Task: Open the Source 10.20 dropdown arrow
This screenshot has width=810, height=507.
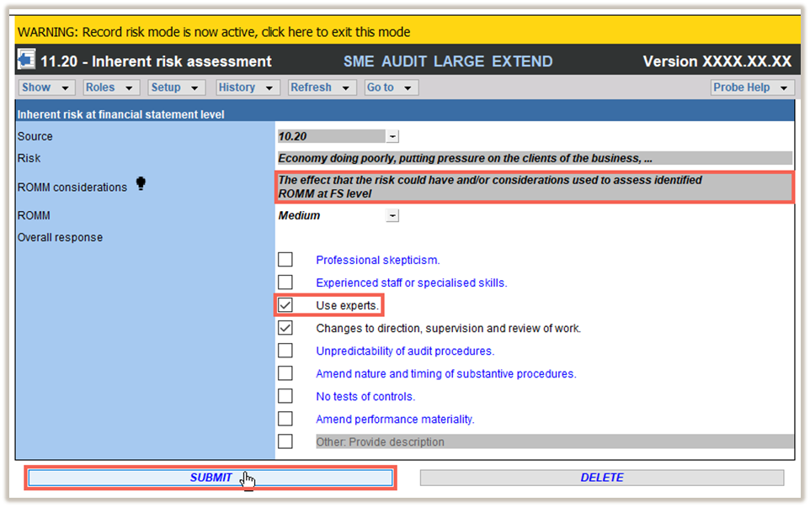Action: click(x=392, y=137)
